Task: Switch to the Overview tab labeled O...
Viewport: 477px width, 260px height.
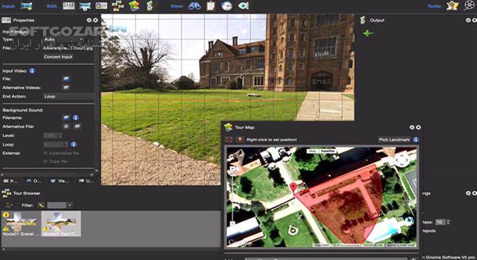Action: click(x=34, y=181)
